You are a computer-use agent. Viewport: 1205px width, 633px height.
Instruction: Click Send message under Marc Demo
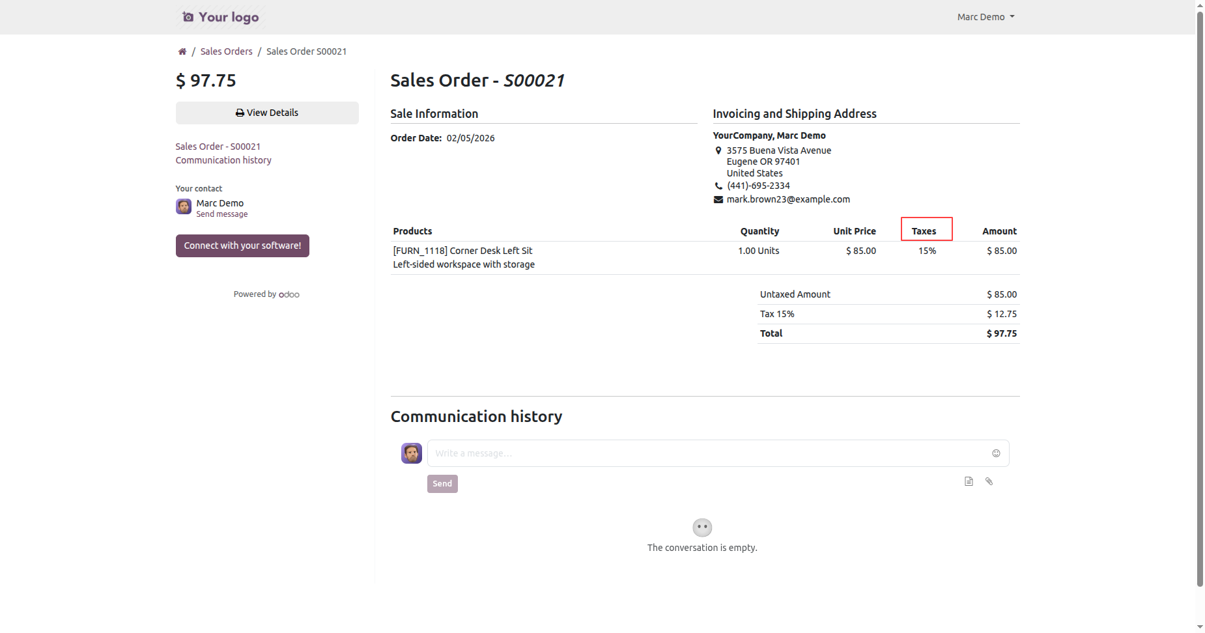click(x=222, y=214)
